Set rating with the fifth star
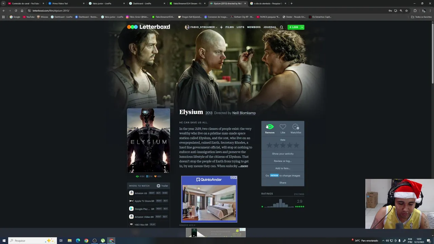434x244 pixels. tap(296, 145)
